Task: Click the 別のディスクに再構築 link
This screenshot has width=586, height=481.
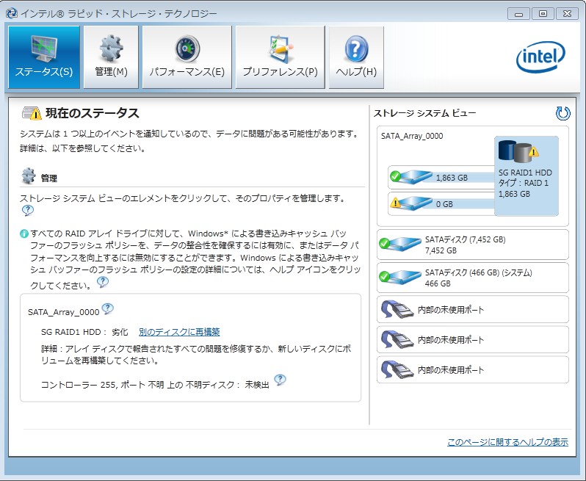Action: coord(179,332)
